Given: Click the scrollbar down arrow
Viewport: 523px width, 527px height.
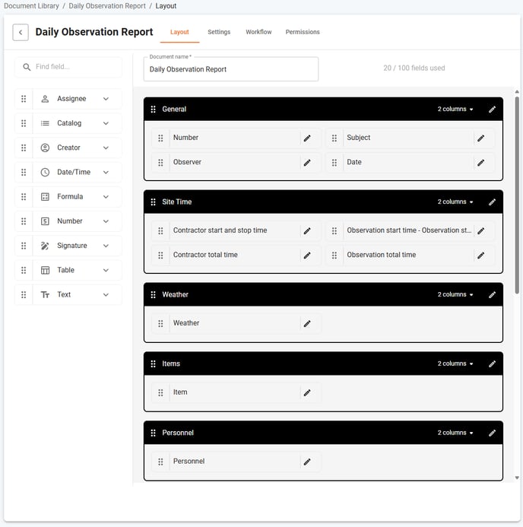Looking at the screenshot, I should coord(517,478).
